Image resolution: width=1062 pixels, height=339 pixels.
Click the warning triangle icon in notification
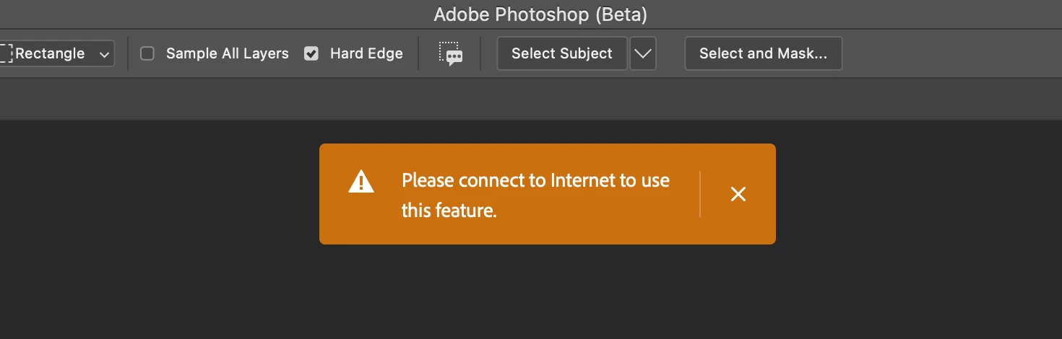(361, 182)
